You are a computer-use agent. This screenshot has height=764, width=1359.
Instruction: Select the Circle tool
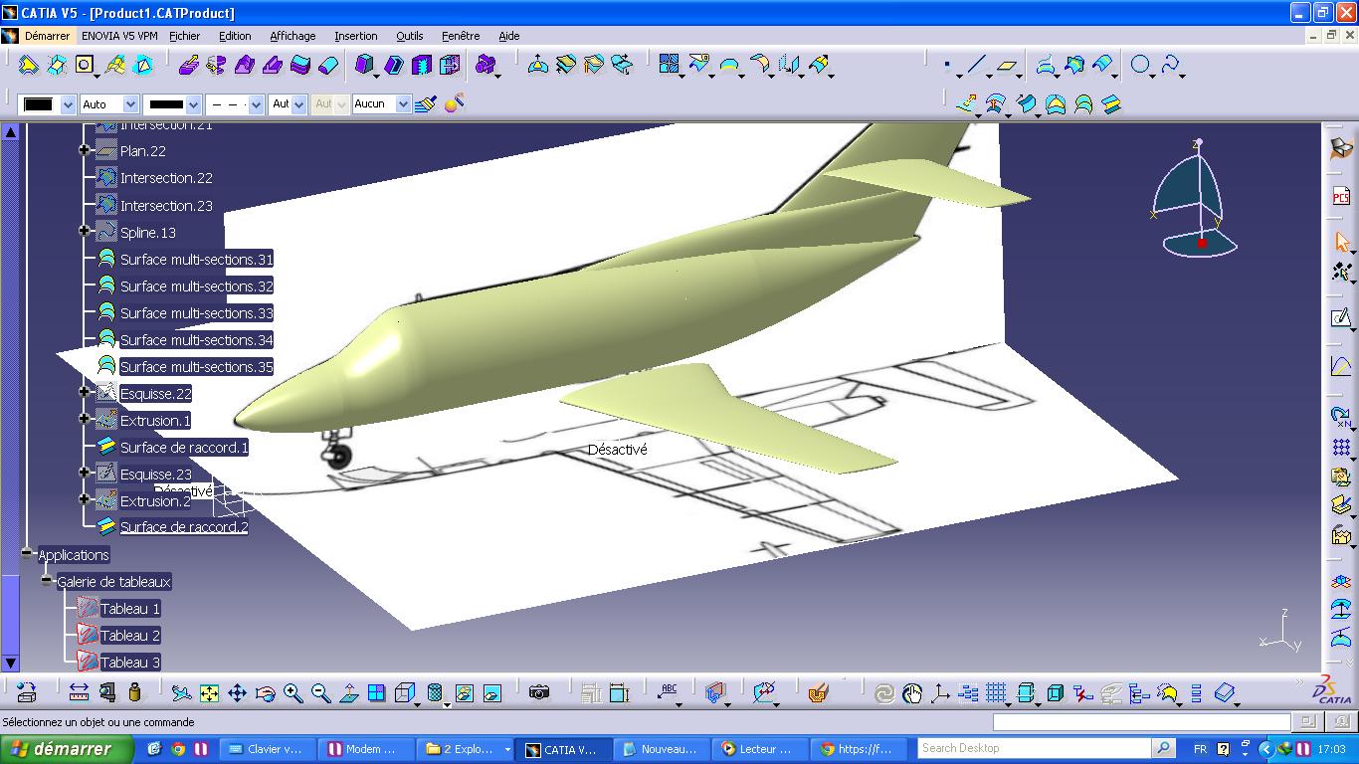1140,66
